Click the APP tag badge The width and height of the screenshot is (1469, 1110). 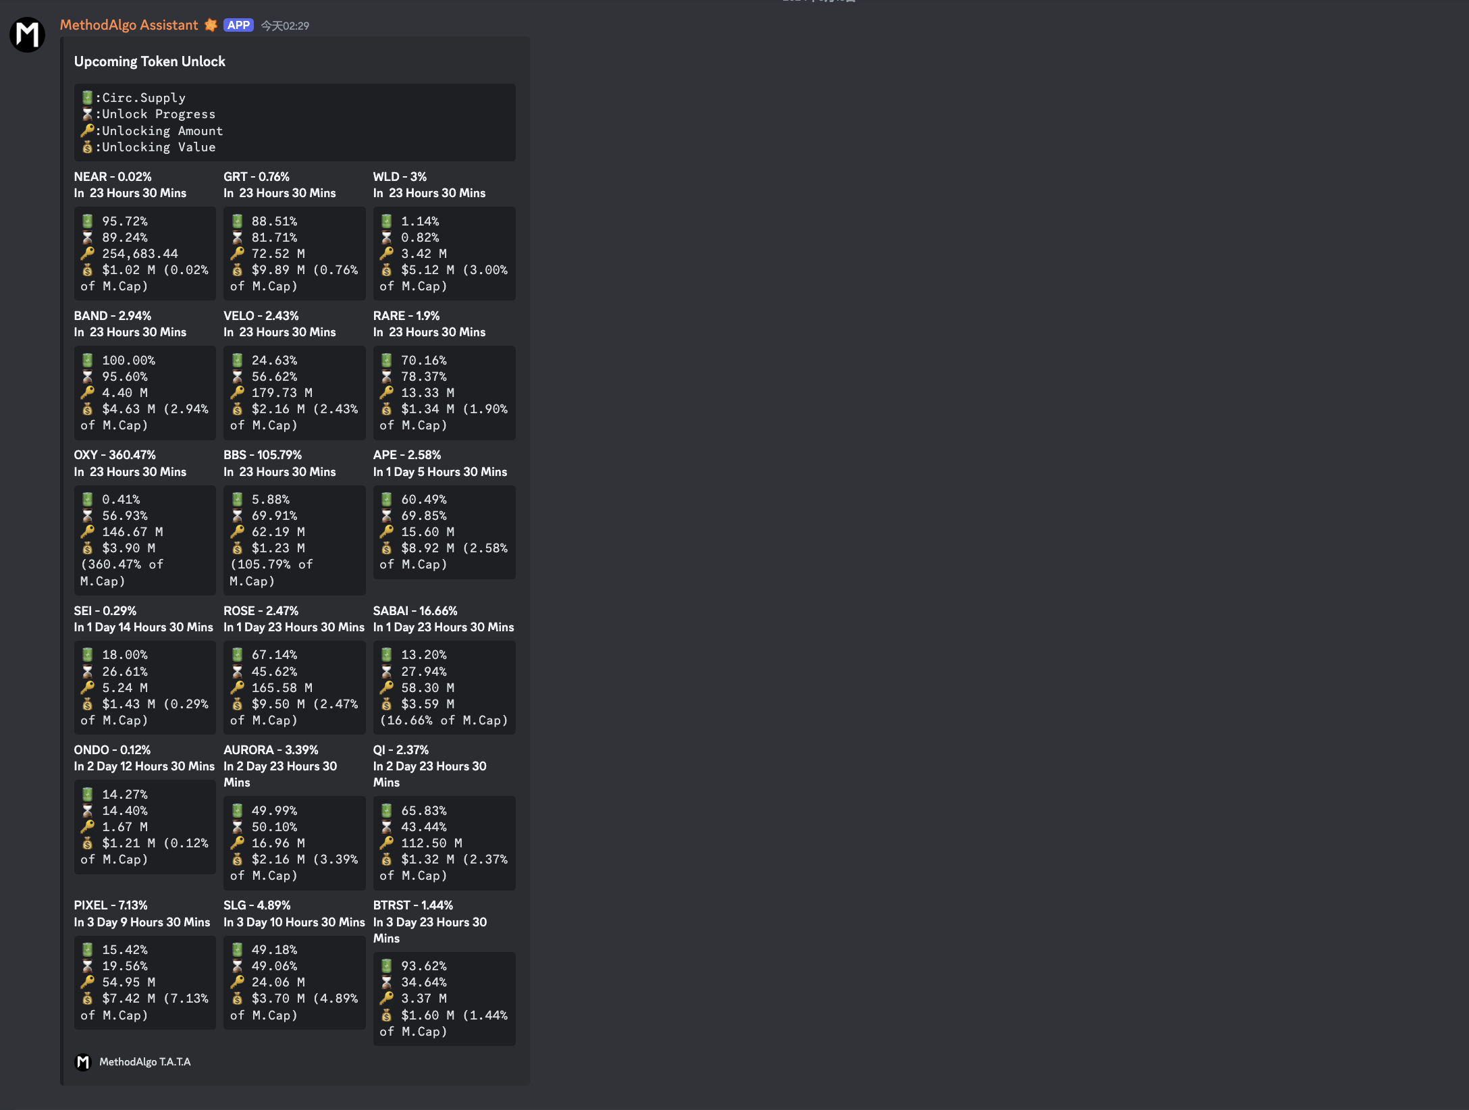click(x=238, y=25)
